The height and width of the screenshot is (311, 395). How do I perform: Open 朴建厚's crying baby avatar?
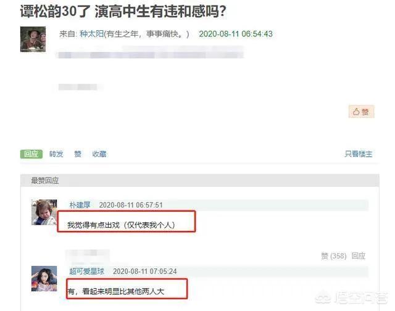click(44, 212)
